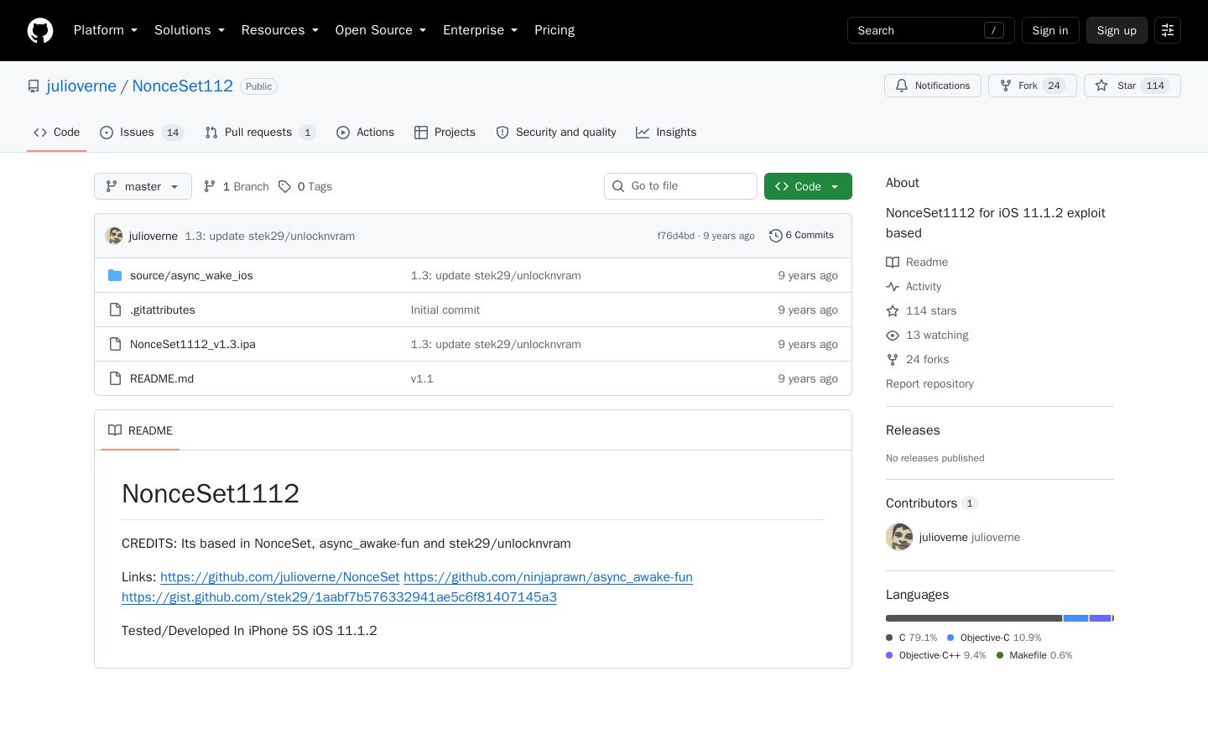Image resolution: width=1208 pixels, height=755 pixels.
Task: Click the book icon next to Readme
Action: (x=893, y=263)
